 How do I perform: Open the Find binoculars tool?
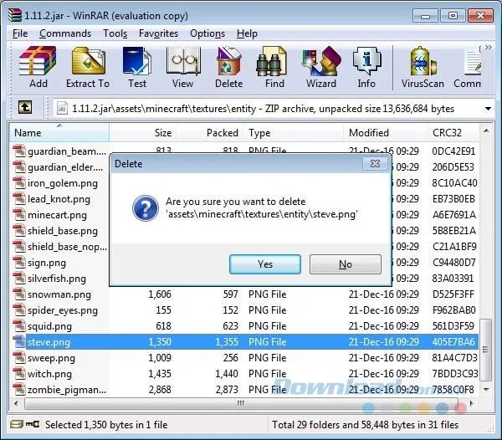[274, 67]
